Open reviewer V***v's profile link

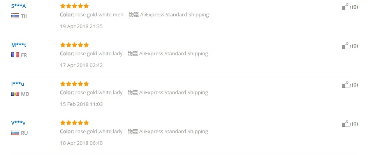pyautogui.click(x=18, y=123)
